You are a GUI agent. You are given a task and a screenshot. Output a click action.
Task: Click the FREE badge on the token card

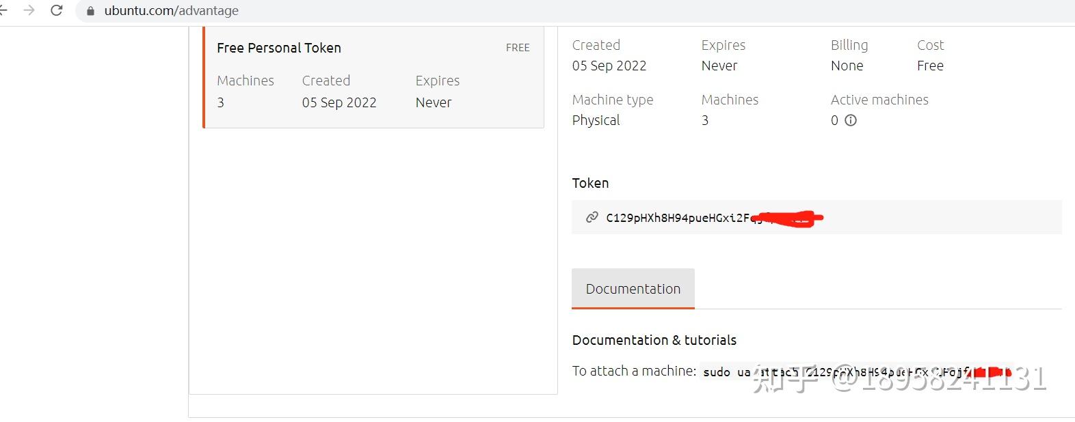coord(518,48)
